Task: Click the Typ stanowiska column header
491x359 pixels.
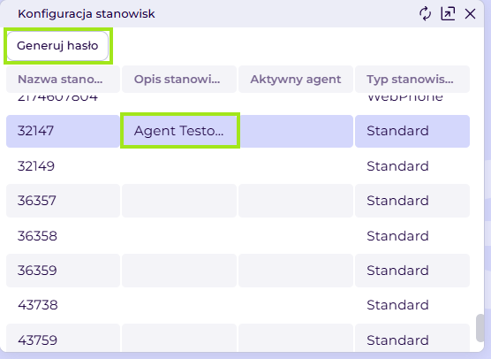Action: click(x=412, y=79)
